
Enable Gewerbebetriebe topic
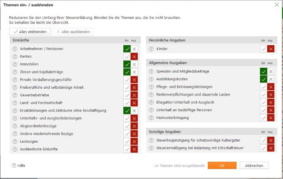(x=127, y=95)
